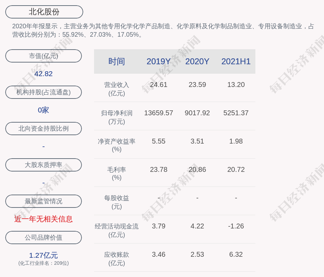Click the 时间 column header
324x277 pixels.
(x=117, y=61)
